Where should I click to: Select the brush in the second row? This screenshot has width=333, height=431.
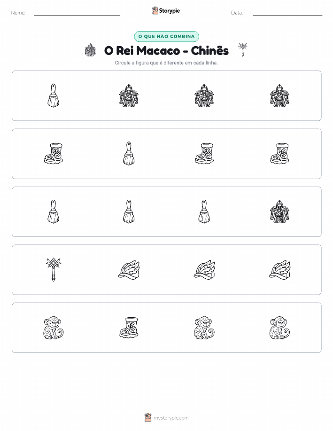point(129,153)
